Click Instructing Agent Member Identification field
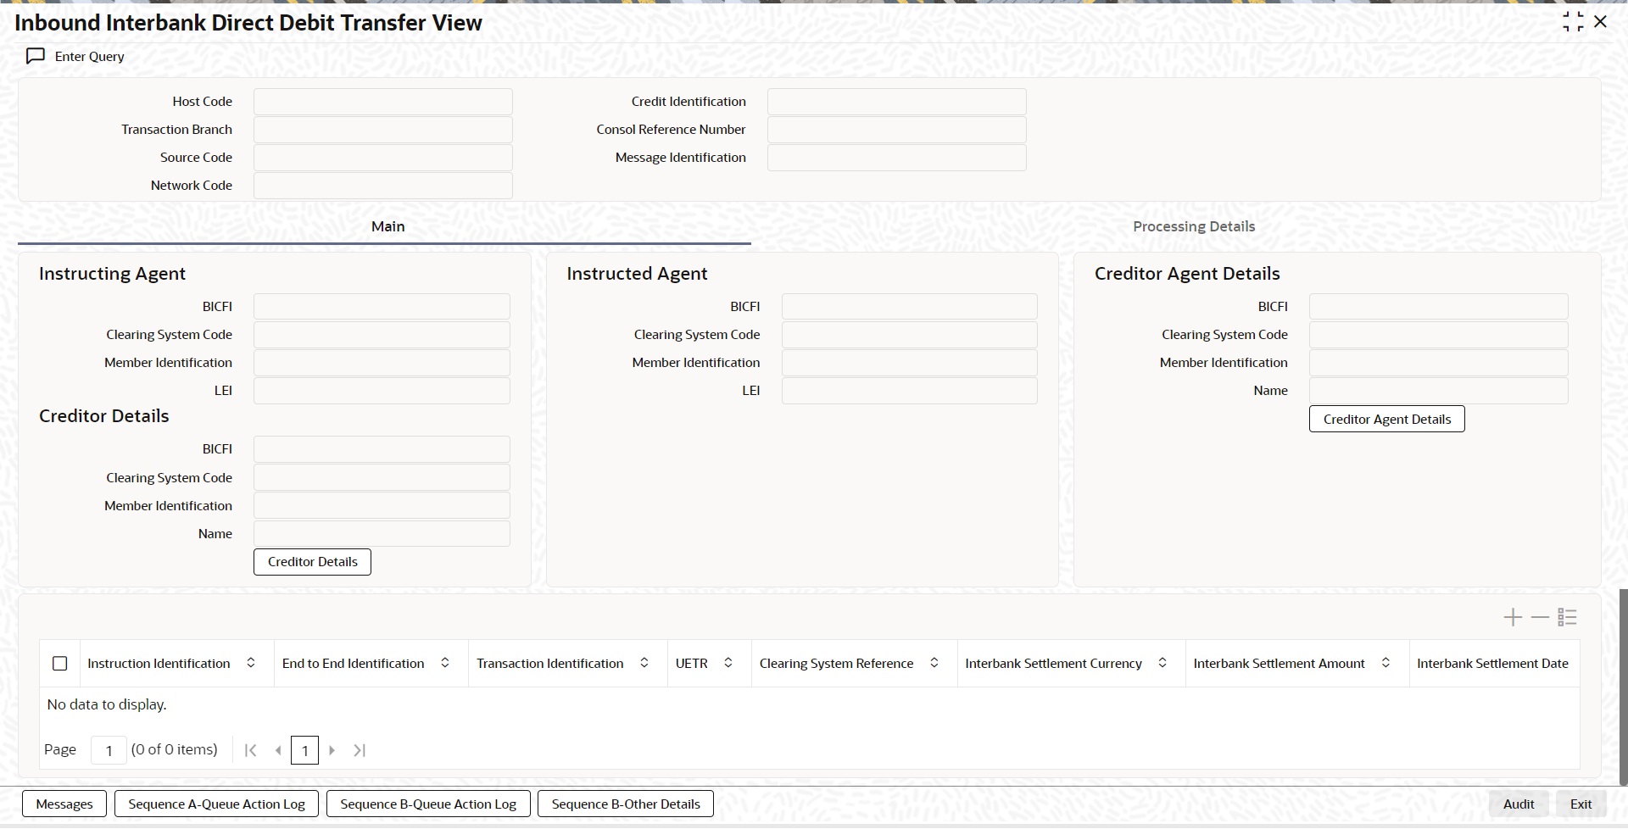The width and height of the screenshot is (1628, 829). point(382,363)
